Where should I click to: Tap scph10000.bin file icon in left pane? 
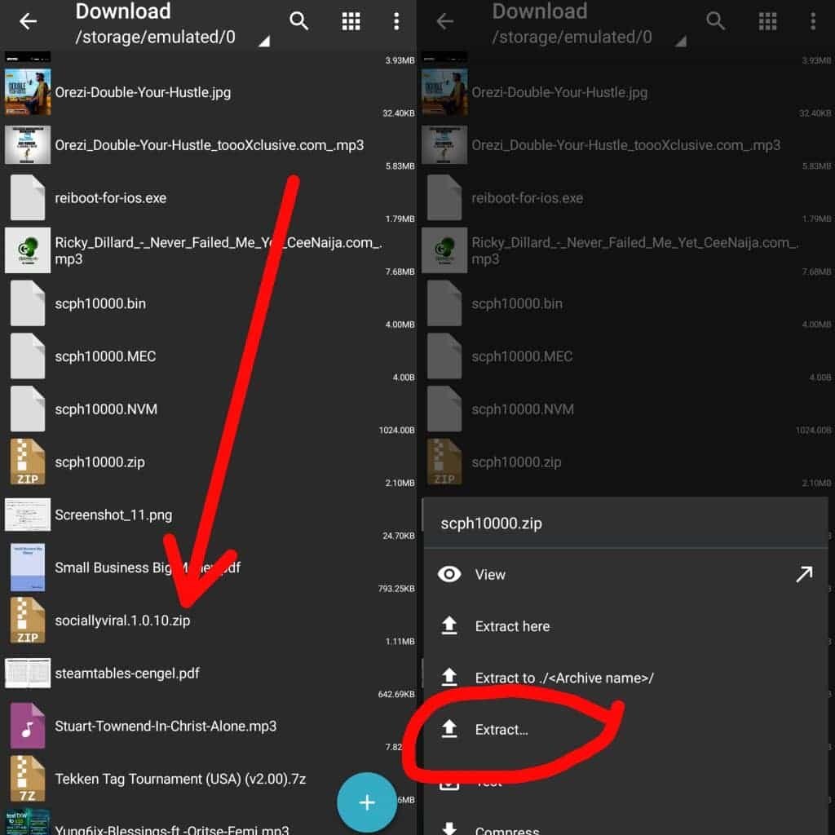[28, 303]
